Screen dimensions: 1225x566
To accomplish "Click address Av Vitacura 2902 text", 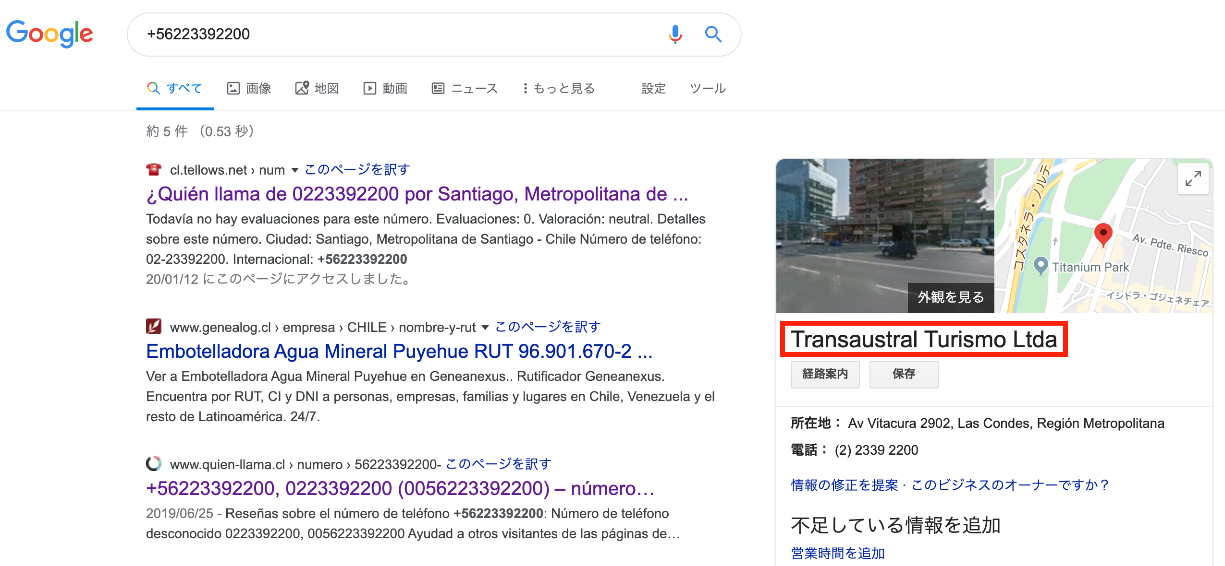I will tap(1006, 423).
